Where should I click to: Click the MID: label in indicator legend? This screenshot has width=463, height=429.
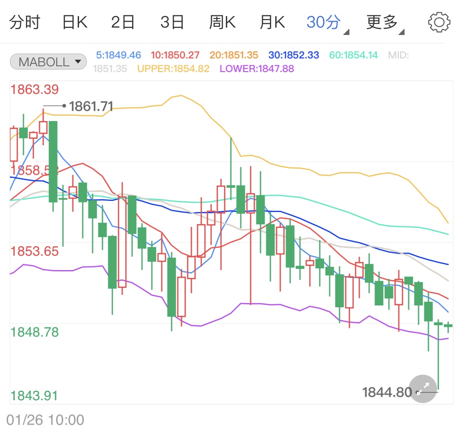(398, 55)
